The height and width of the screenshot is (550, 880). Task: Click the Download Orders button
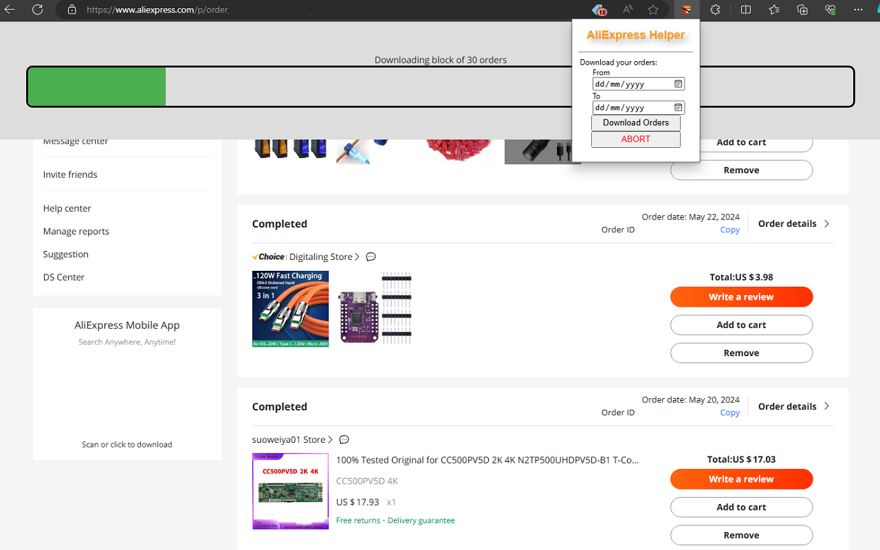click(x=636, y=122)
